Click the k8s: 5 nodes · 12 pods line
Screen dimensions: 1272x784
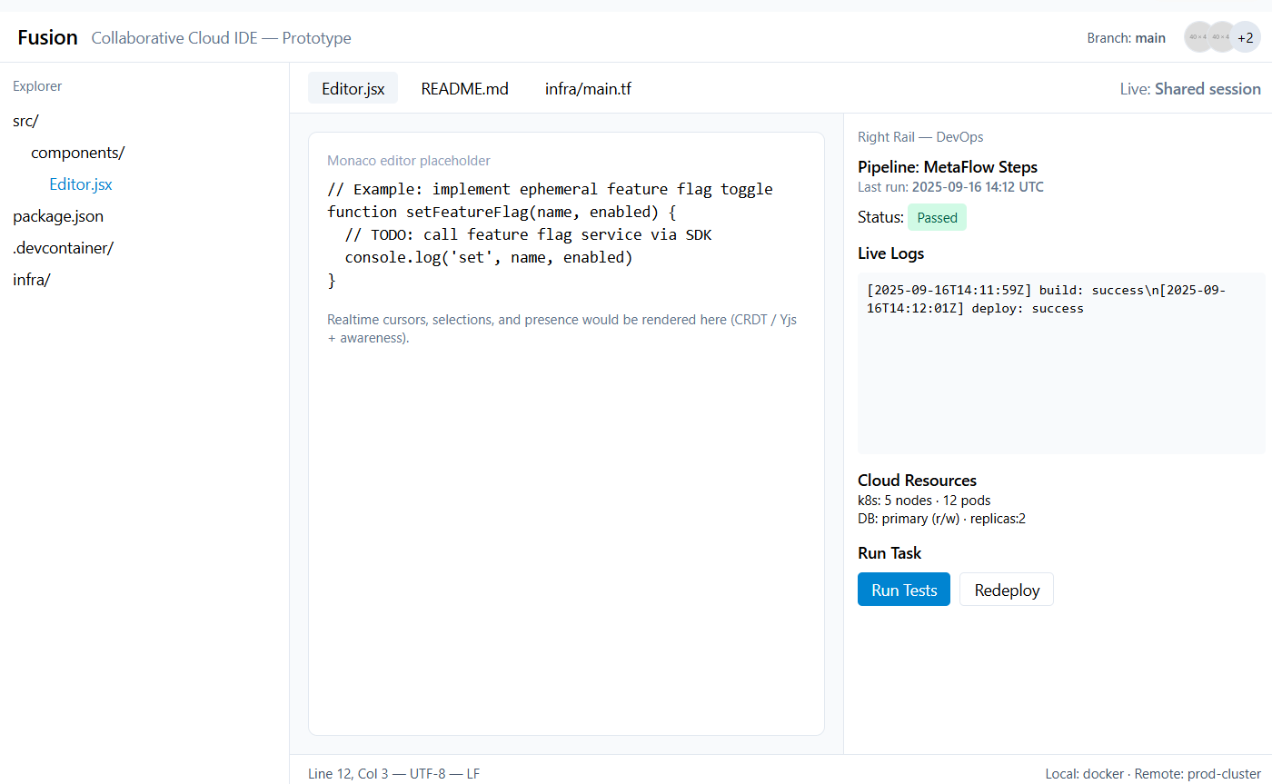(x=924, y=501)
